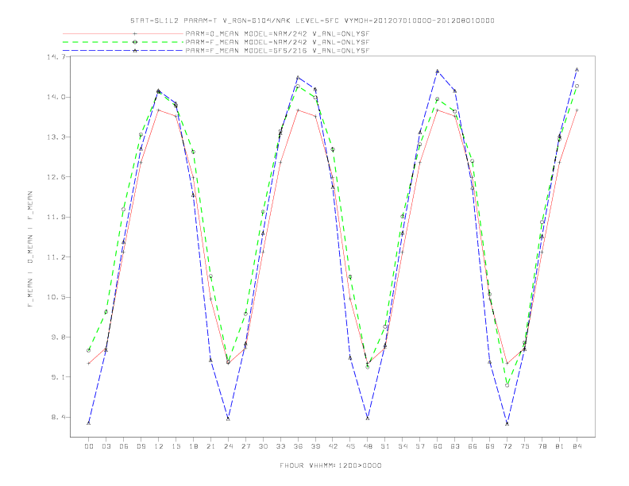Select legend entry PARM=F_MEAN MODEL=GFS/216
This screenshot has height=486, width=629.
pyautogui.click(x=277, y=51)
